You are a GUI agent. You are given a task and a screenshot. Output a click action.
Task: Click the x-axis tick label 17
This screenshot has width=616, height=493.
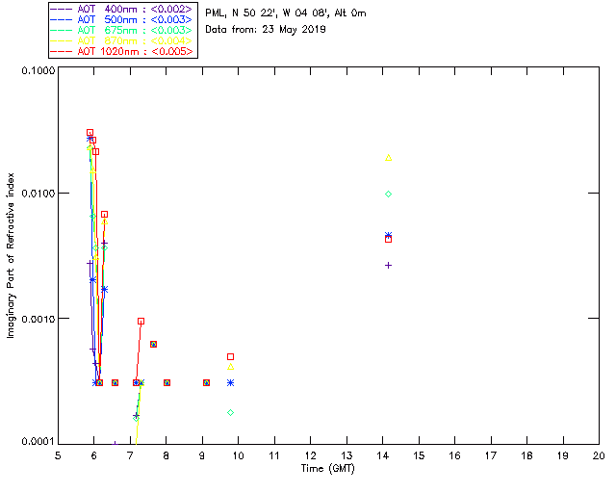[x=491, y=455]
